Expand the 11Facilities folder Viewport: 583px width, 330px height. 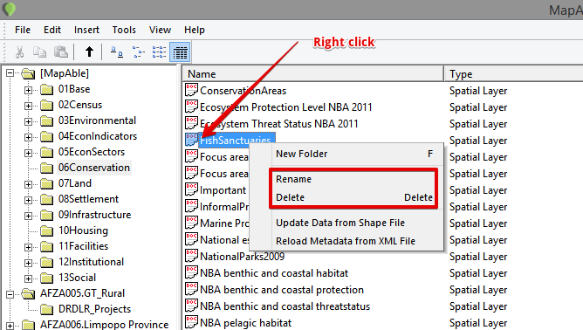point(28,247)
